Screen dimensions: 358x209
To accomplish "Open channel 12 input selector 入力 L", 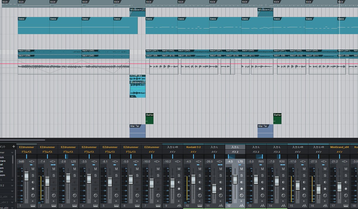I will [235, 147].
